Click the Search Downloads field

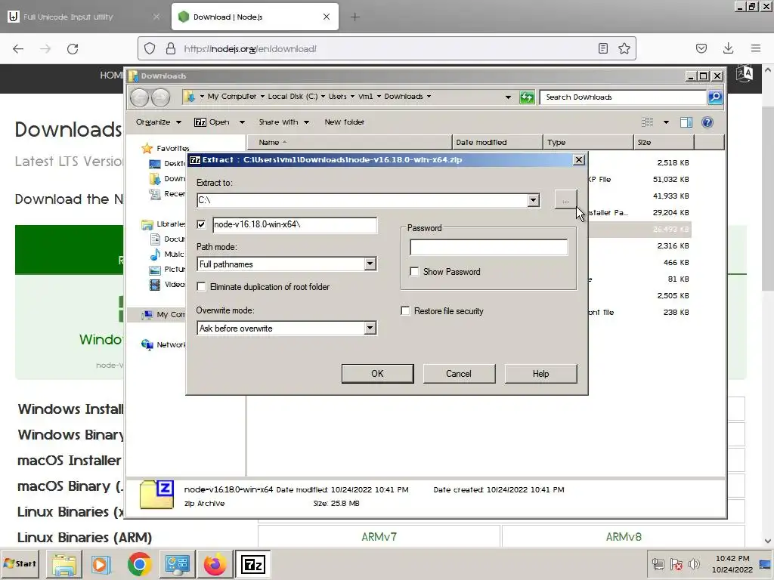point(624,97)
